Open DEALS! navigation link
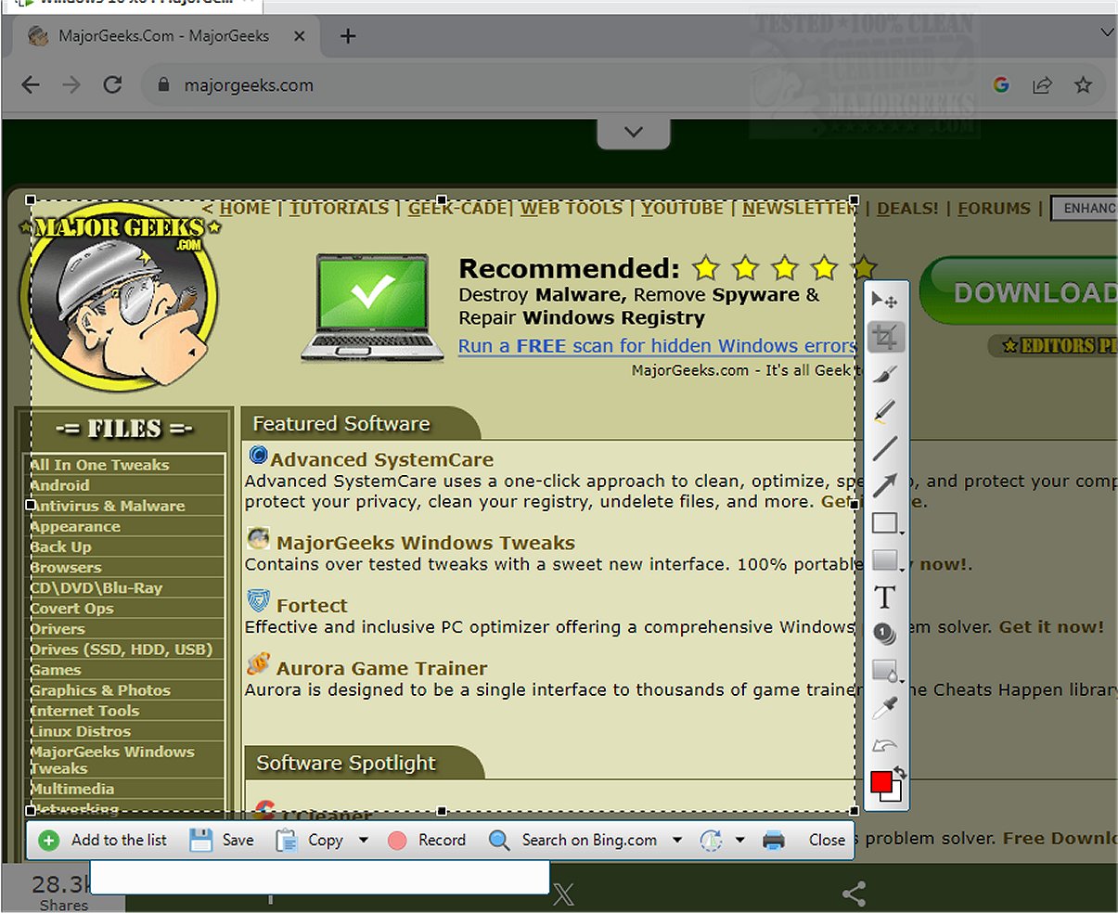1118x913 pixels. click(907, 208)
